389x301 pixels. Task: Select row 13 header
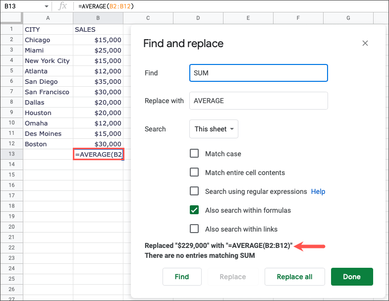11,154
